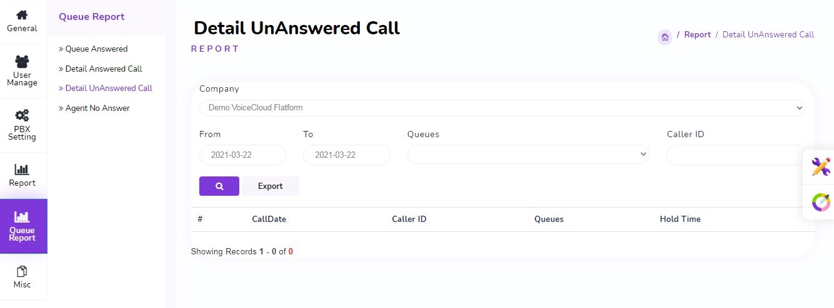Click the From date field
This screenshot has height=308, width=834.
click(242, 155)
